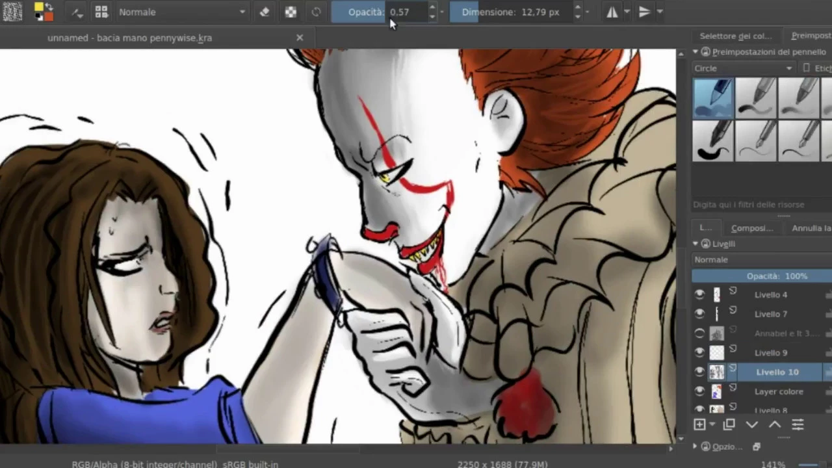Select the blue highlighted pen brush preset
Viewport: 832px width, 468px height.
click(x=713, y=97)
